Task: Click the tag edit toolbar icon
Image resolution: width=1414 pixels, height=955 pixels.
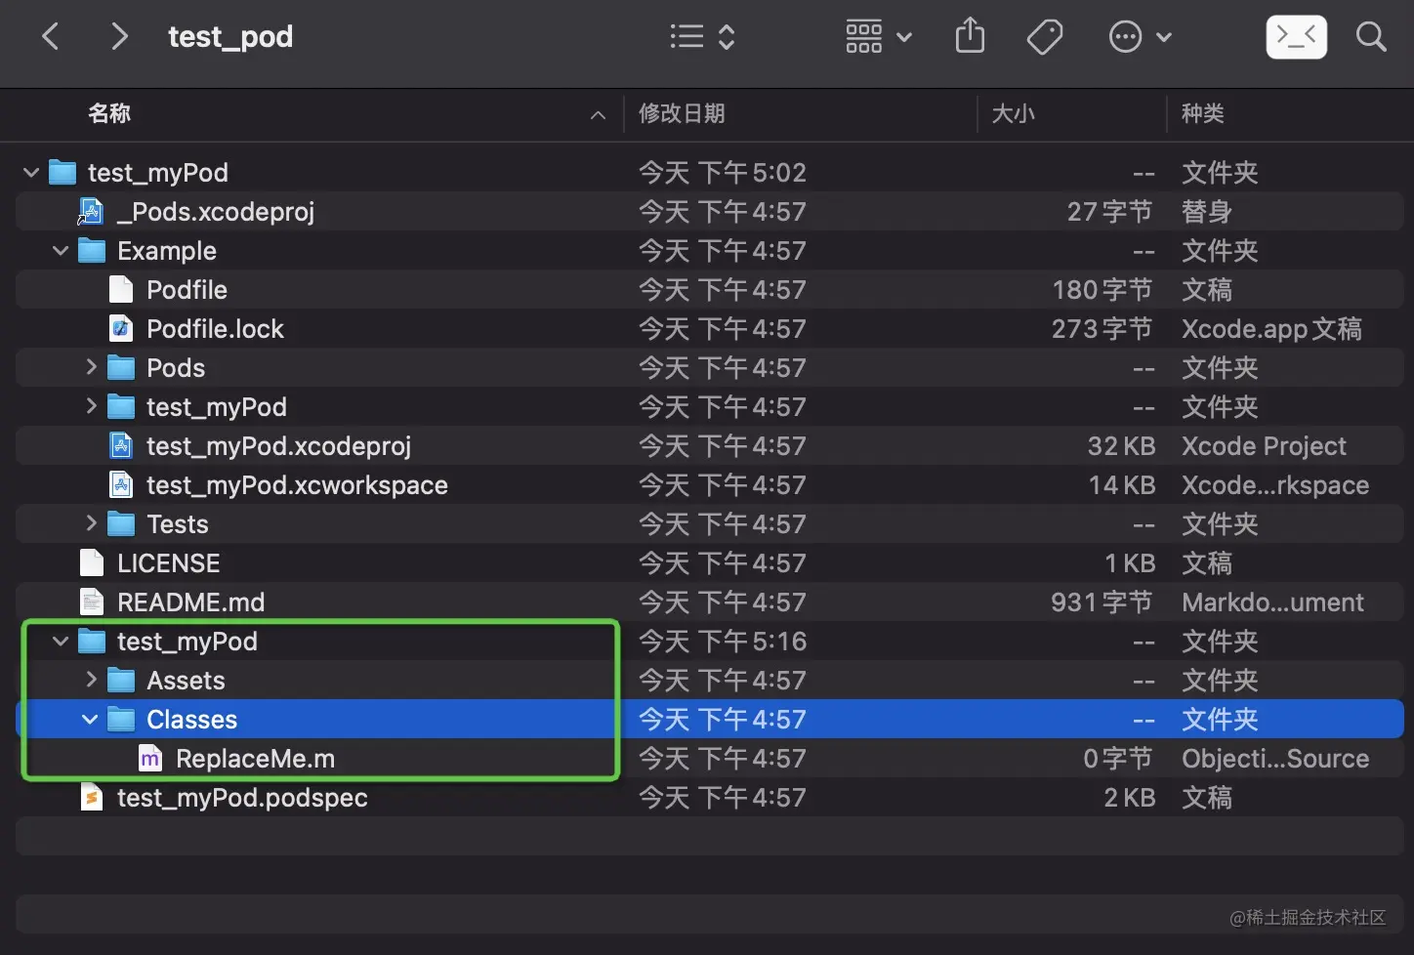Action: point(1044,38)
